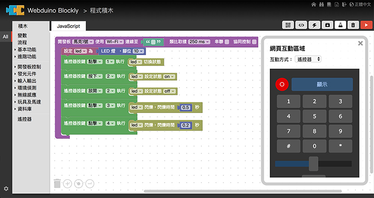374x198 pixels.
Task: Expand the 發光元件 category
Action: coord(27,74)
